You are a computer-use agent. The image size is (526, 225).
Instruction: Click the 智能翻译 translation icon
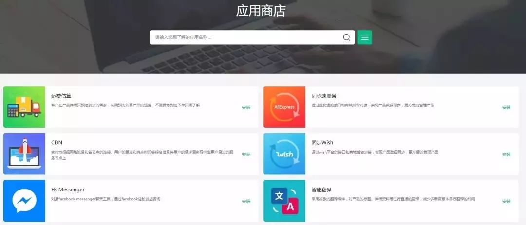point(284,201)
